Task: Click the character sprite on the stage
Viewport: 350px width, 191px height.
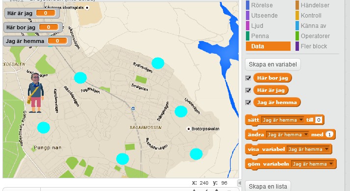Action: click(x=35, y=93)
